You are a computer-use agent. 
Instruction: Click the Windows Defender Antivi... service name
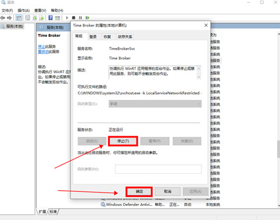coord(129,204)
